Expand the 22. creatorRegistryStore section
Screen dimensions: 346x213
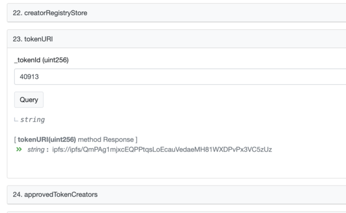[x=177, y=13]
